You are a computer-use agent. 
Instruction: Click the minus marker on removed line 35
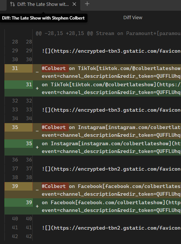tap(37, 131)
